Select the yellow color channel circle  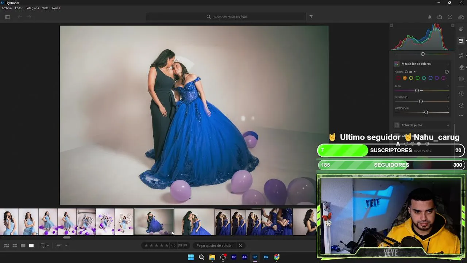[x=411, y=78]
